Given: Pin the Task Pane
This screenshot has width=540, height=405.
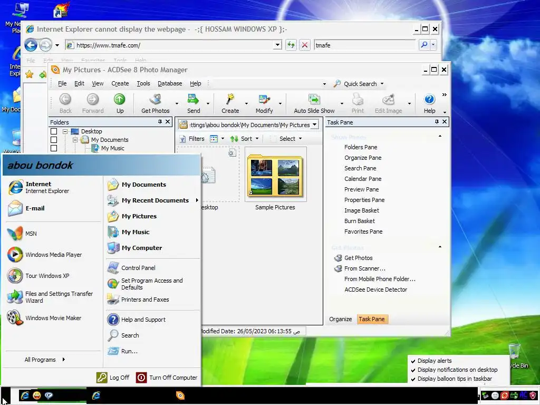Looking at the screenshot, I should [x=437, y=122].
